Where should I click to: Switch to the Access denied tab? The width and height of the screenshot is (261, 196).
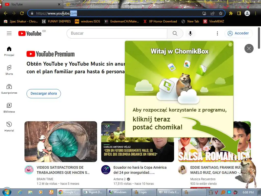93,4
